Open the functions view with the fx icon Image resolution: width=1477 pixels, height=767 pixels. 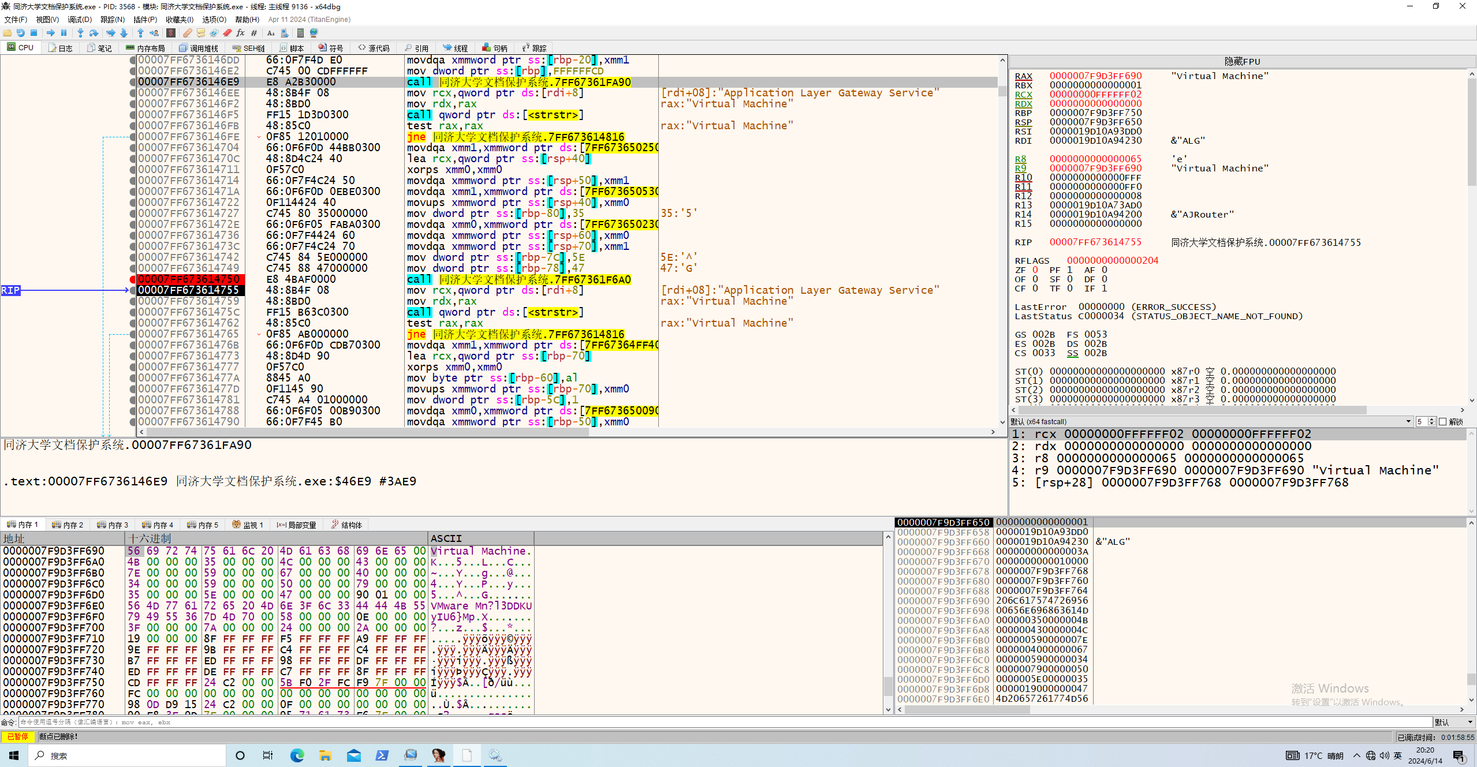(241, 33)
